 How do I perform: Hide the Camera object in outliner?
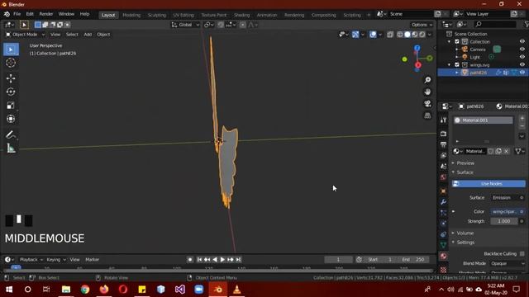[x=522, y=49]
